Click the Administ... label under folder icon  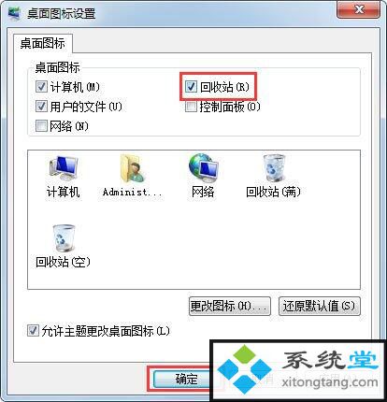tap(132, 192)
